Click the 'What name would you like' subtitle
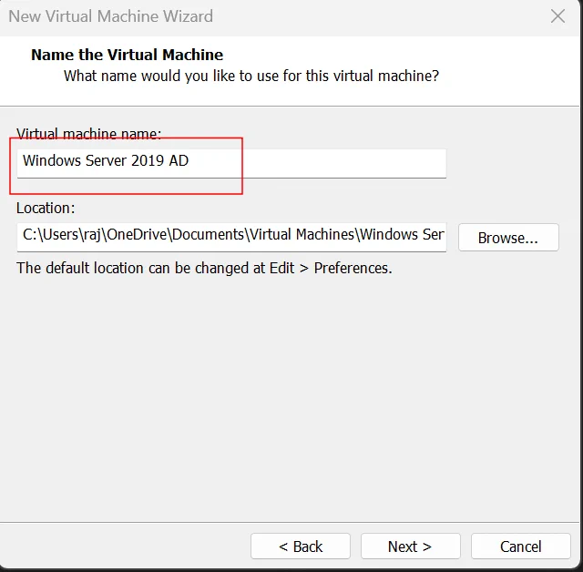 [251, 76]
